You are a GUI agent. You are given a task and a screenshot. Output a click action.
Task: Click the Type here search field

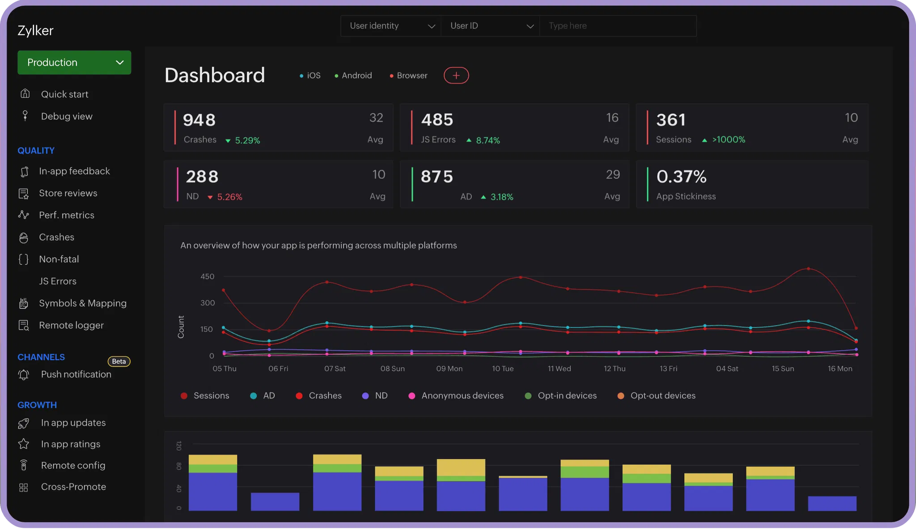(618, 26)
